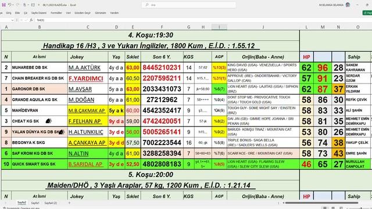Click the 5. Koşu:20:00 heading cell

coord(151,175)
